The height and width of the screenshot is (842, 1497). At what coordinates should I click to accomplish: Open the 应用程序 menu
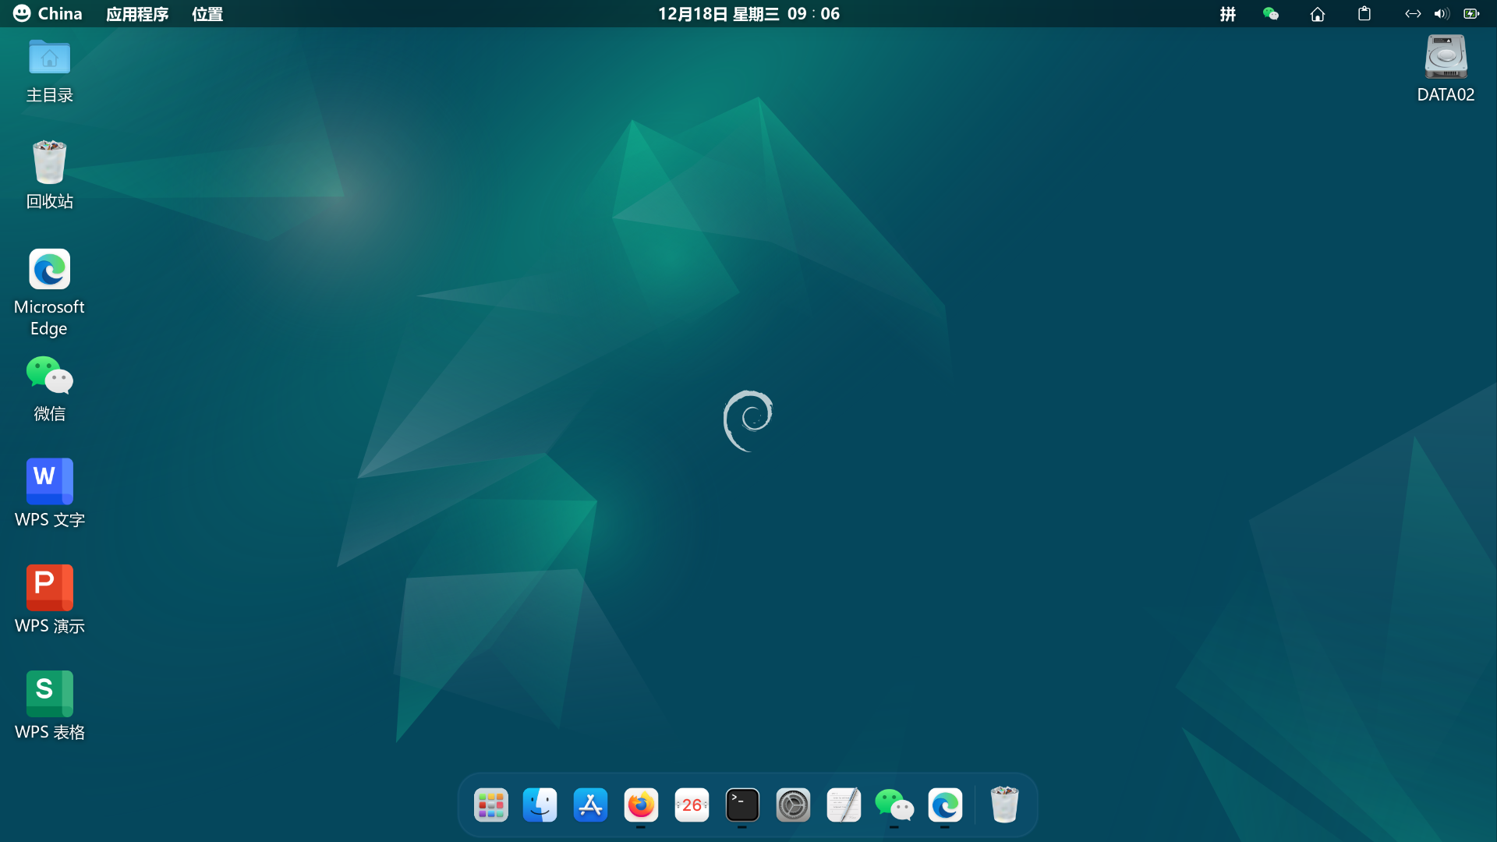[137, 14]
